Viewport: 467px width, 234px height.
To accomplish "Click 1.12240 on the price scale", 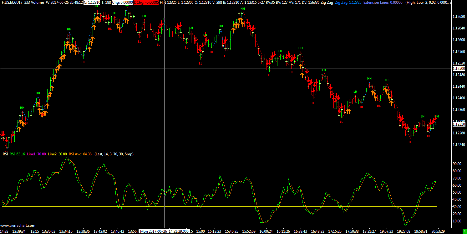I will (x=459, y=145).
